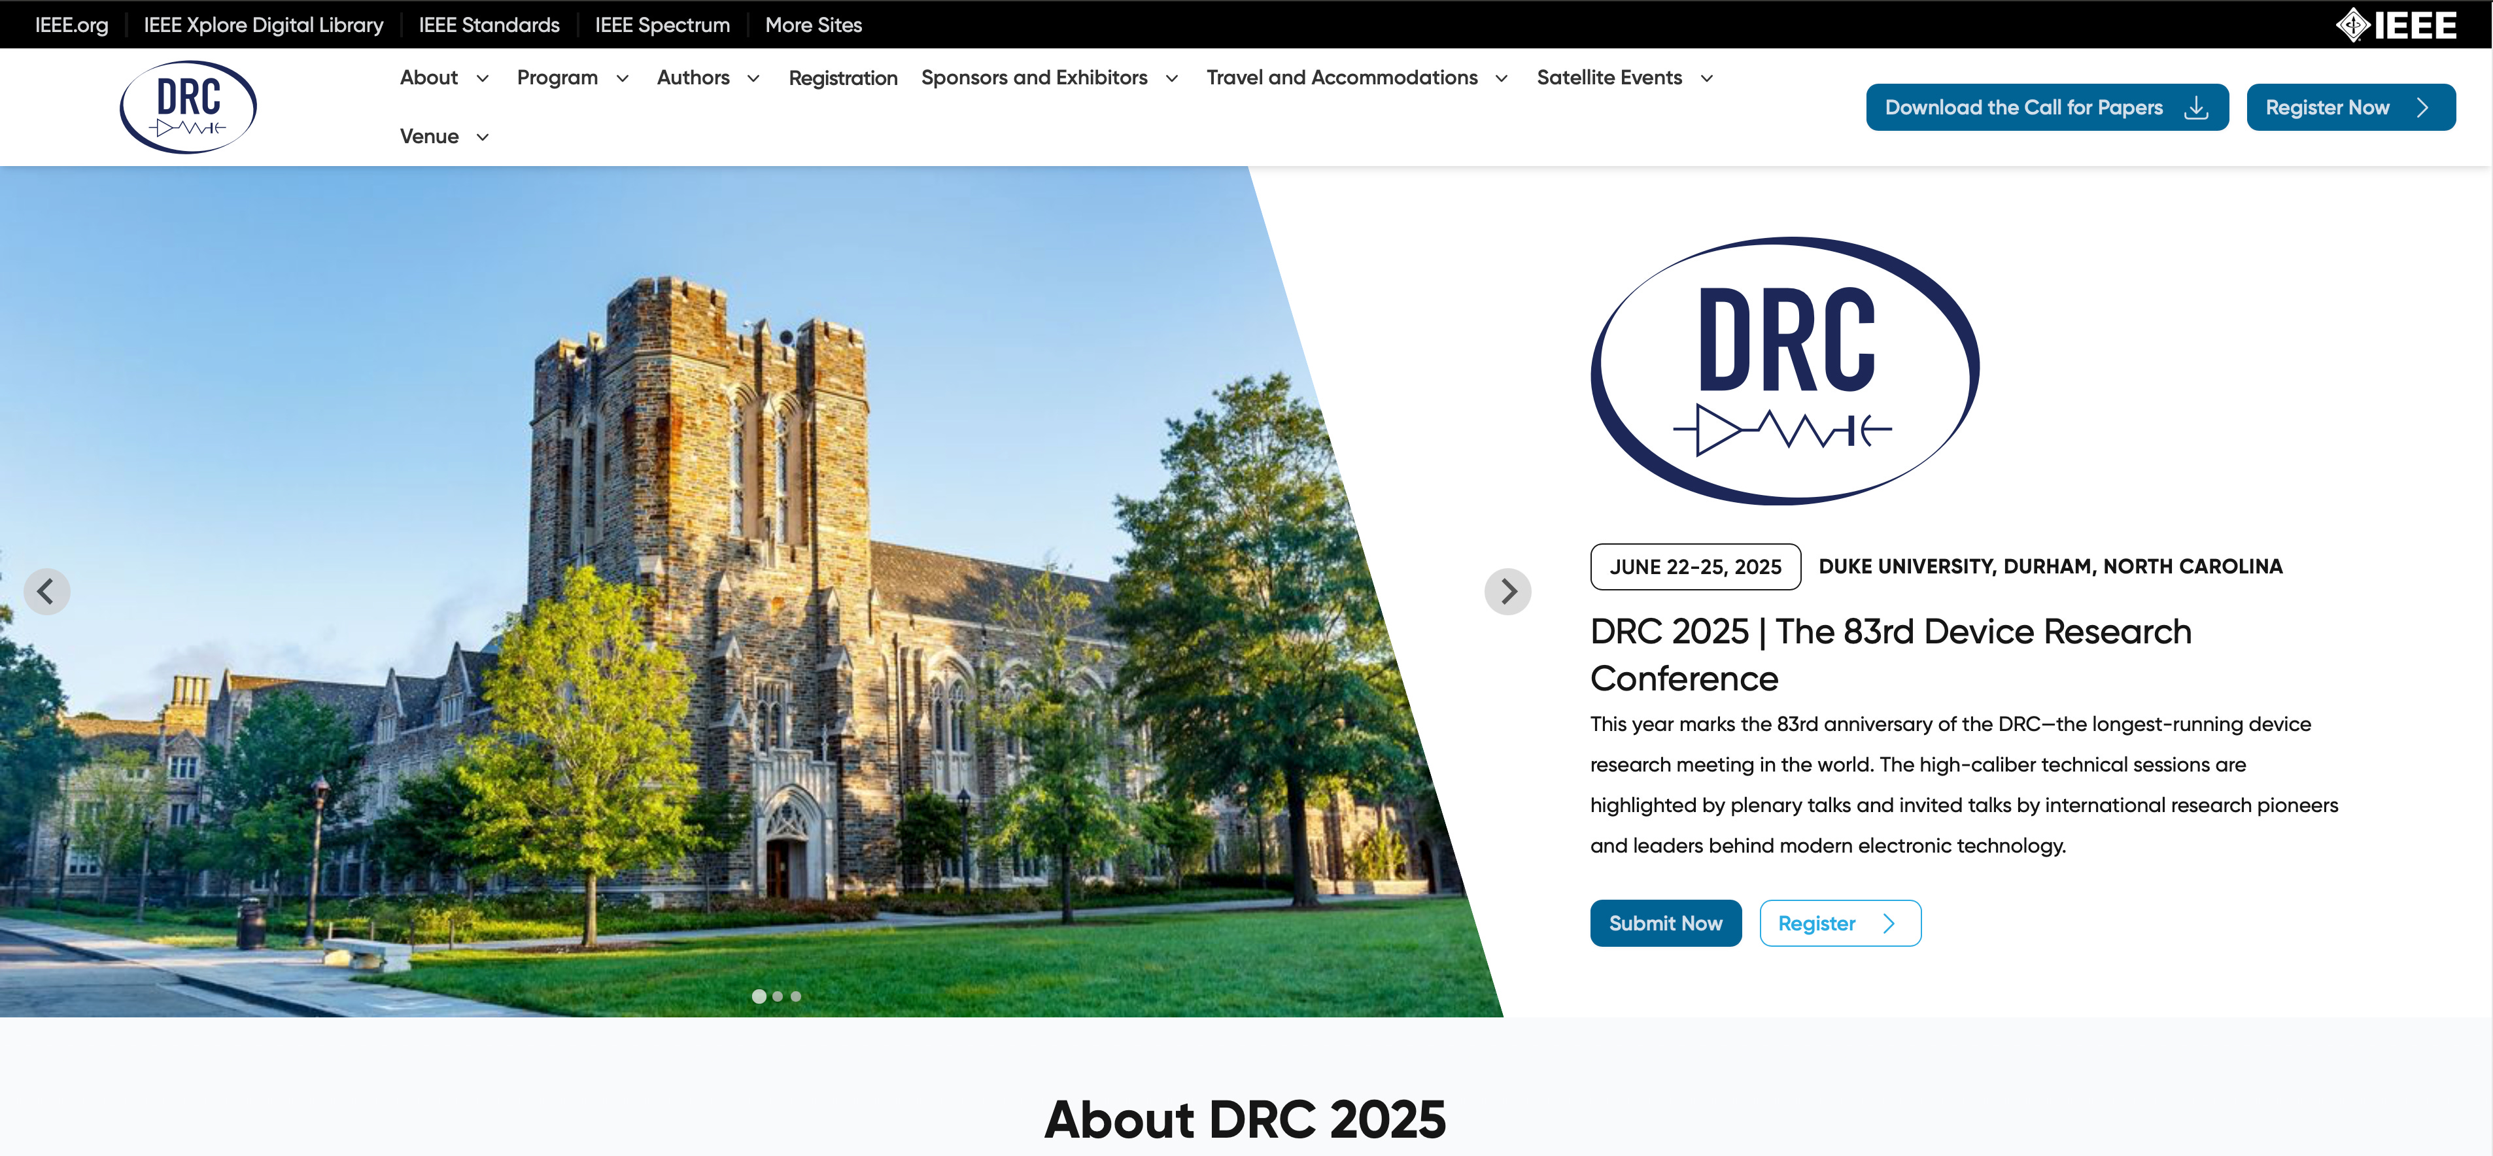
Task: Expand the Sponsors and Exhibitors chevron
Action: [1171, 78]
